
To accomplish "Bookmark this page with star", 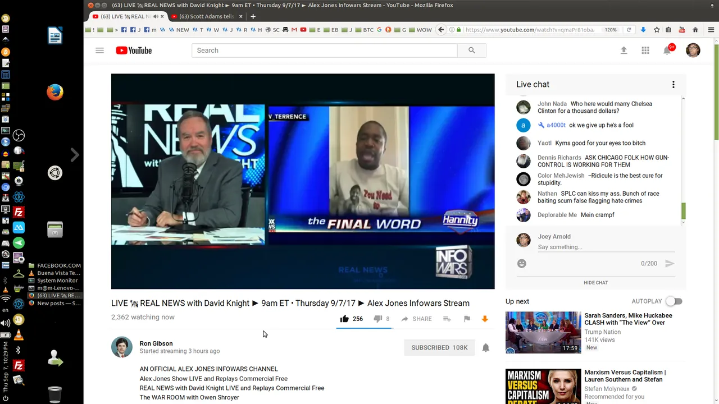I will coord(656,30).
